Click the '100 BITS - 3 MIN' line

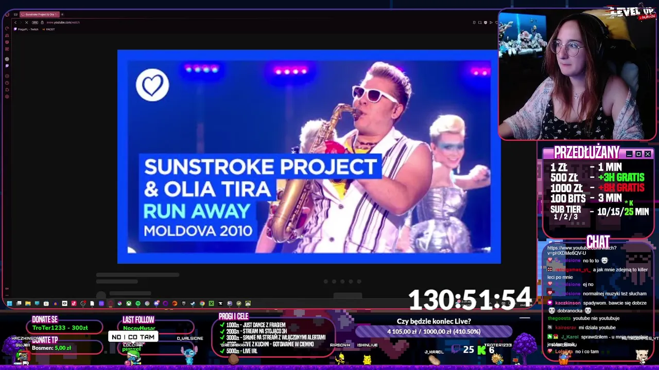[x=586, y=198]
